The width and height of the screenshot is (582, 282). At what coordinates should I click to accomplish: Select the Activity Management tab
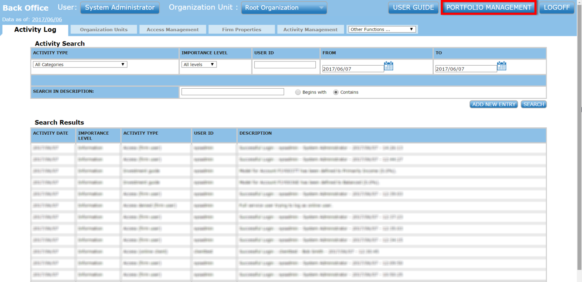[311, 29]
